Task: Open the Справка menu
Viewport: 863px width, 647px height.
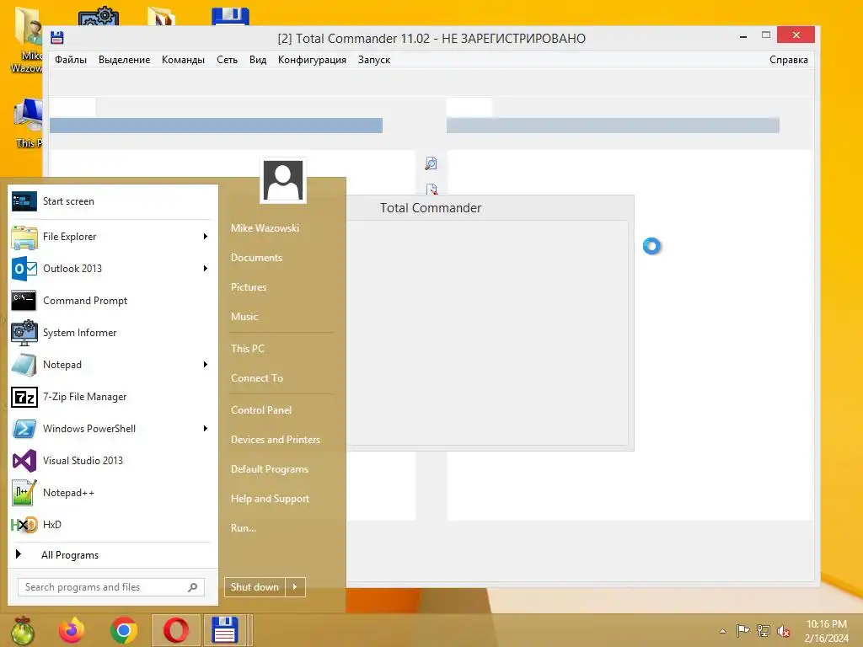Action: pos(789,60)
